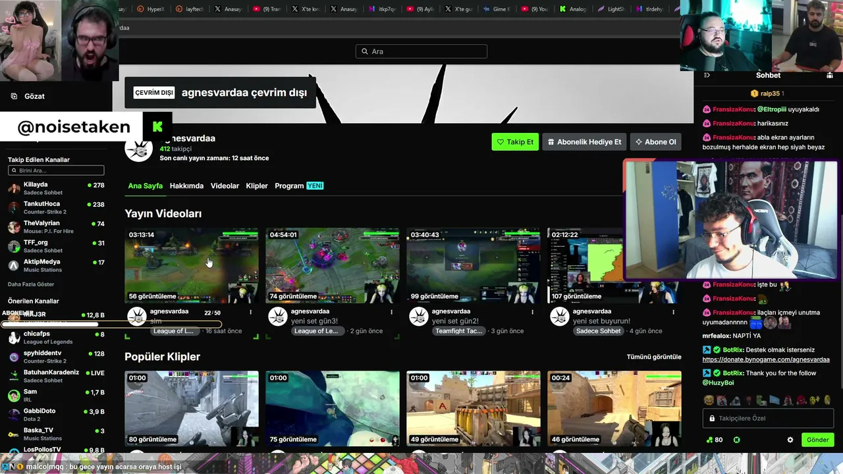Switch to the LightSh browser tab
Screen dimensions: 843x474
[612, 9]
